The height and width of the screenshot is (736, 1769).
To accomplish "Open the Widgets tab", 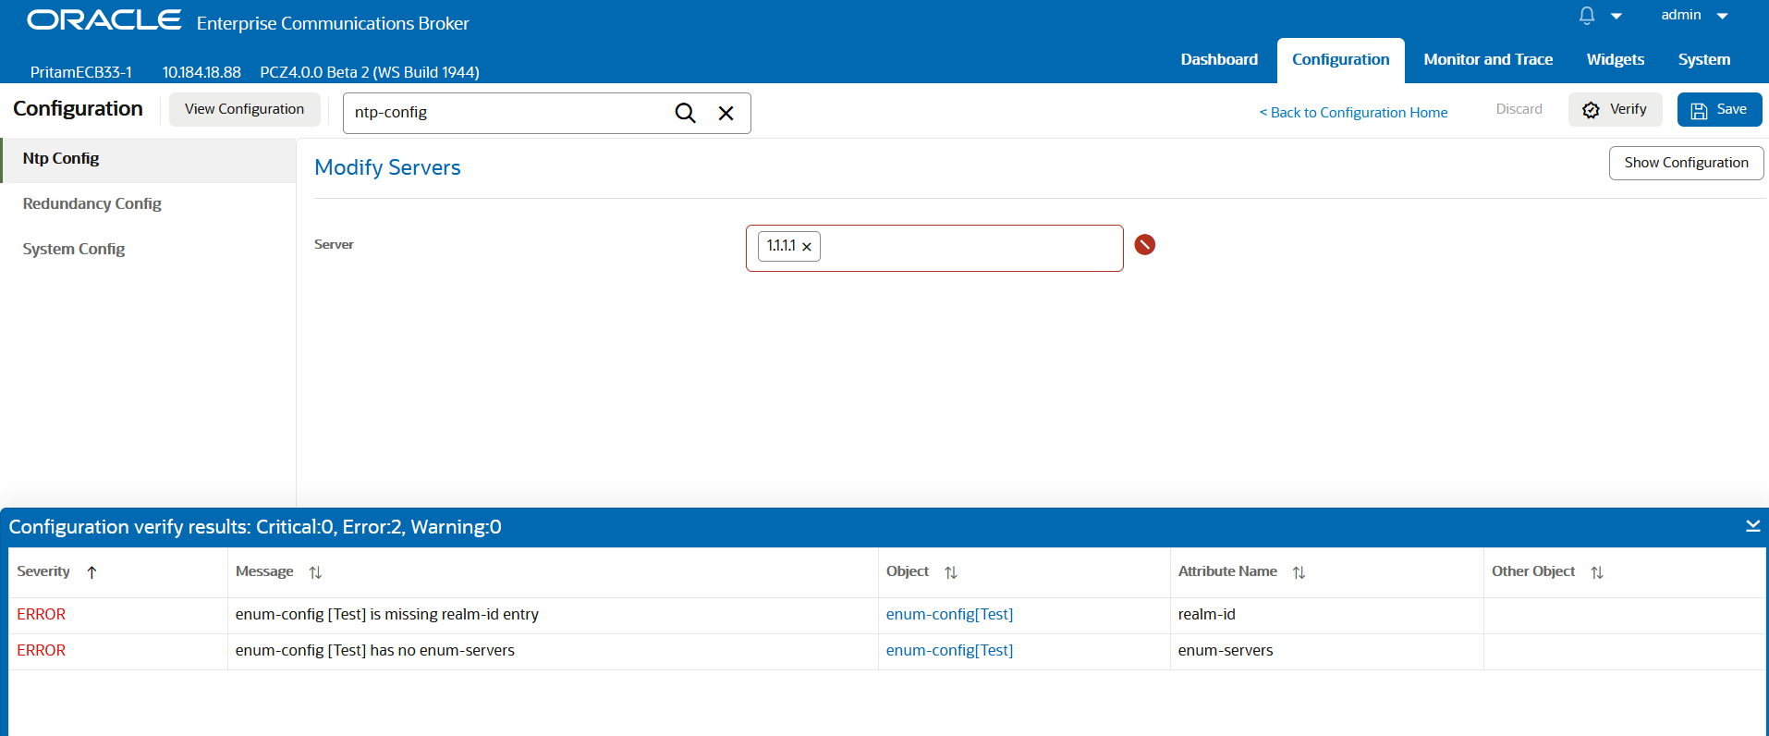I will (x=1615, y=59).
